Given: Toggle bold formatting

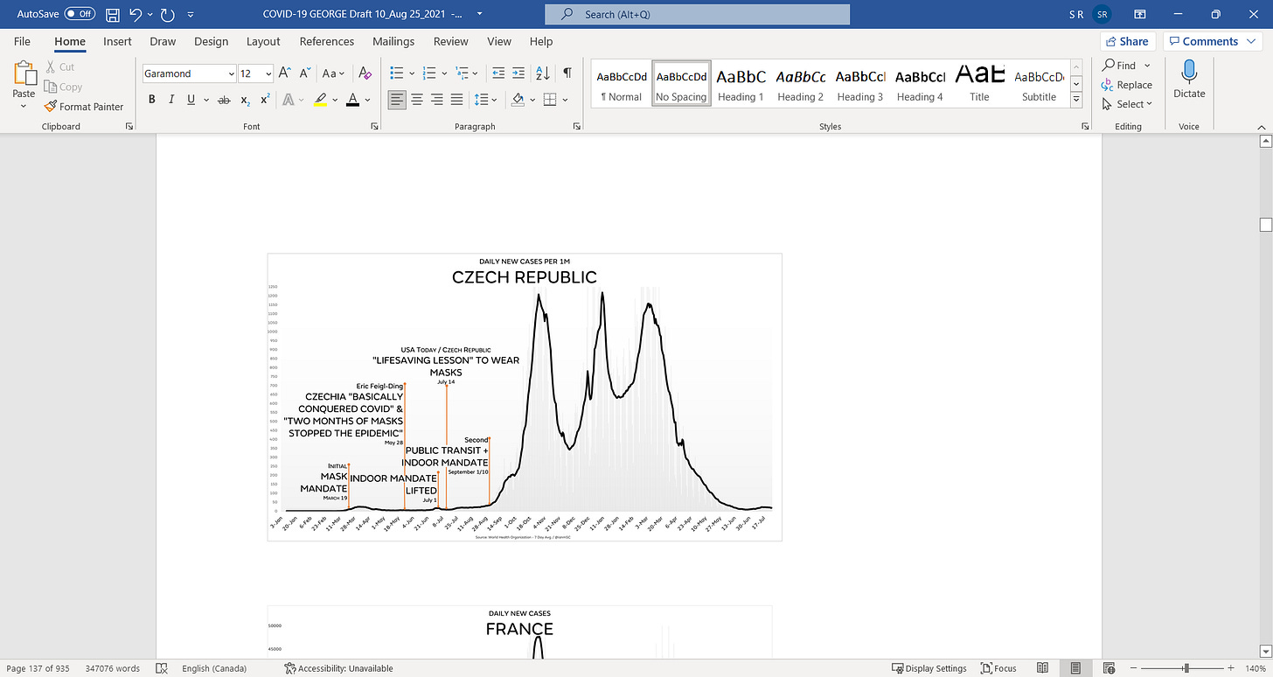Looking at the screenshot, I should click(151, 100).
